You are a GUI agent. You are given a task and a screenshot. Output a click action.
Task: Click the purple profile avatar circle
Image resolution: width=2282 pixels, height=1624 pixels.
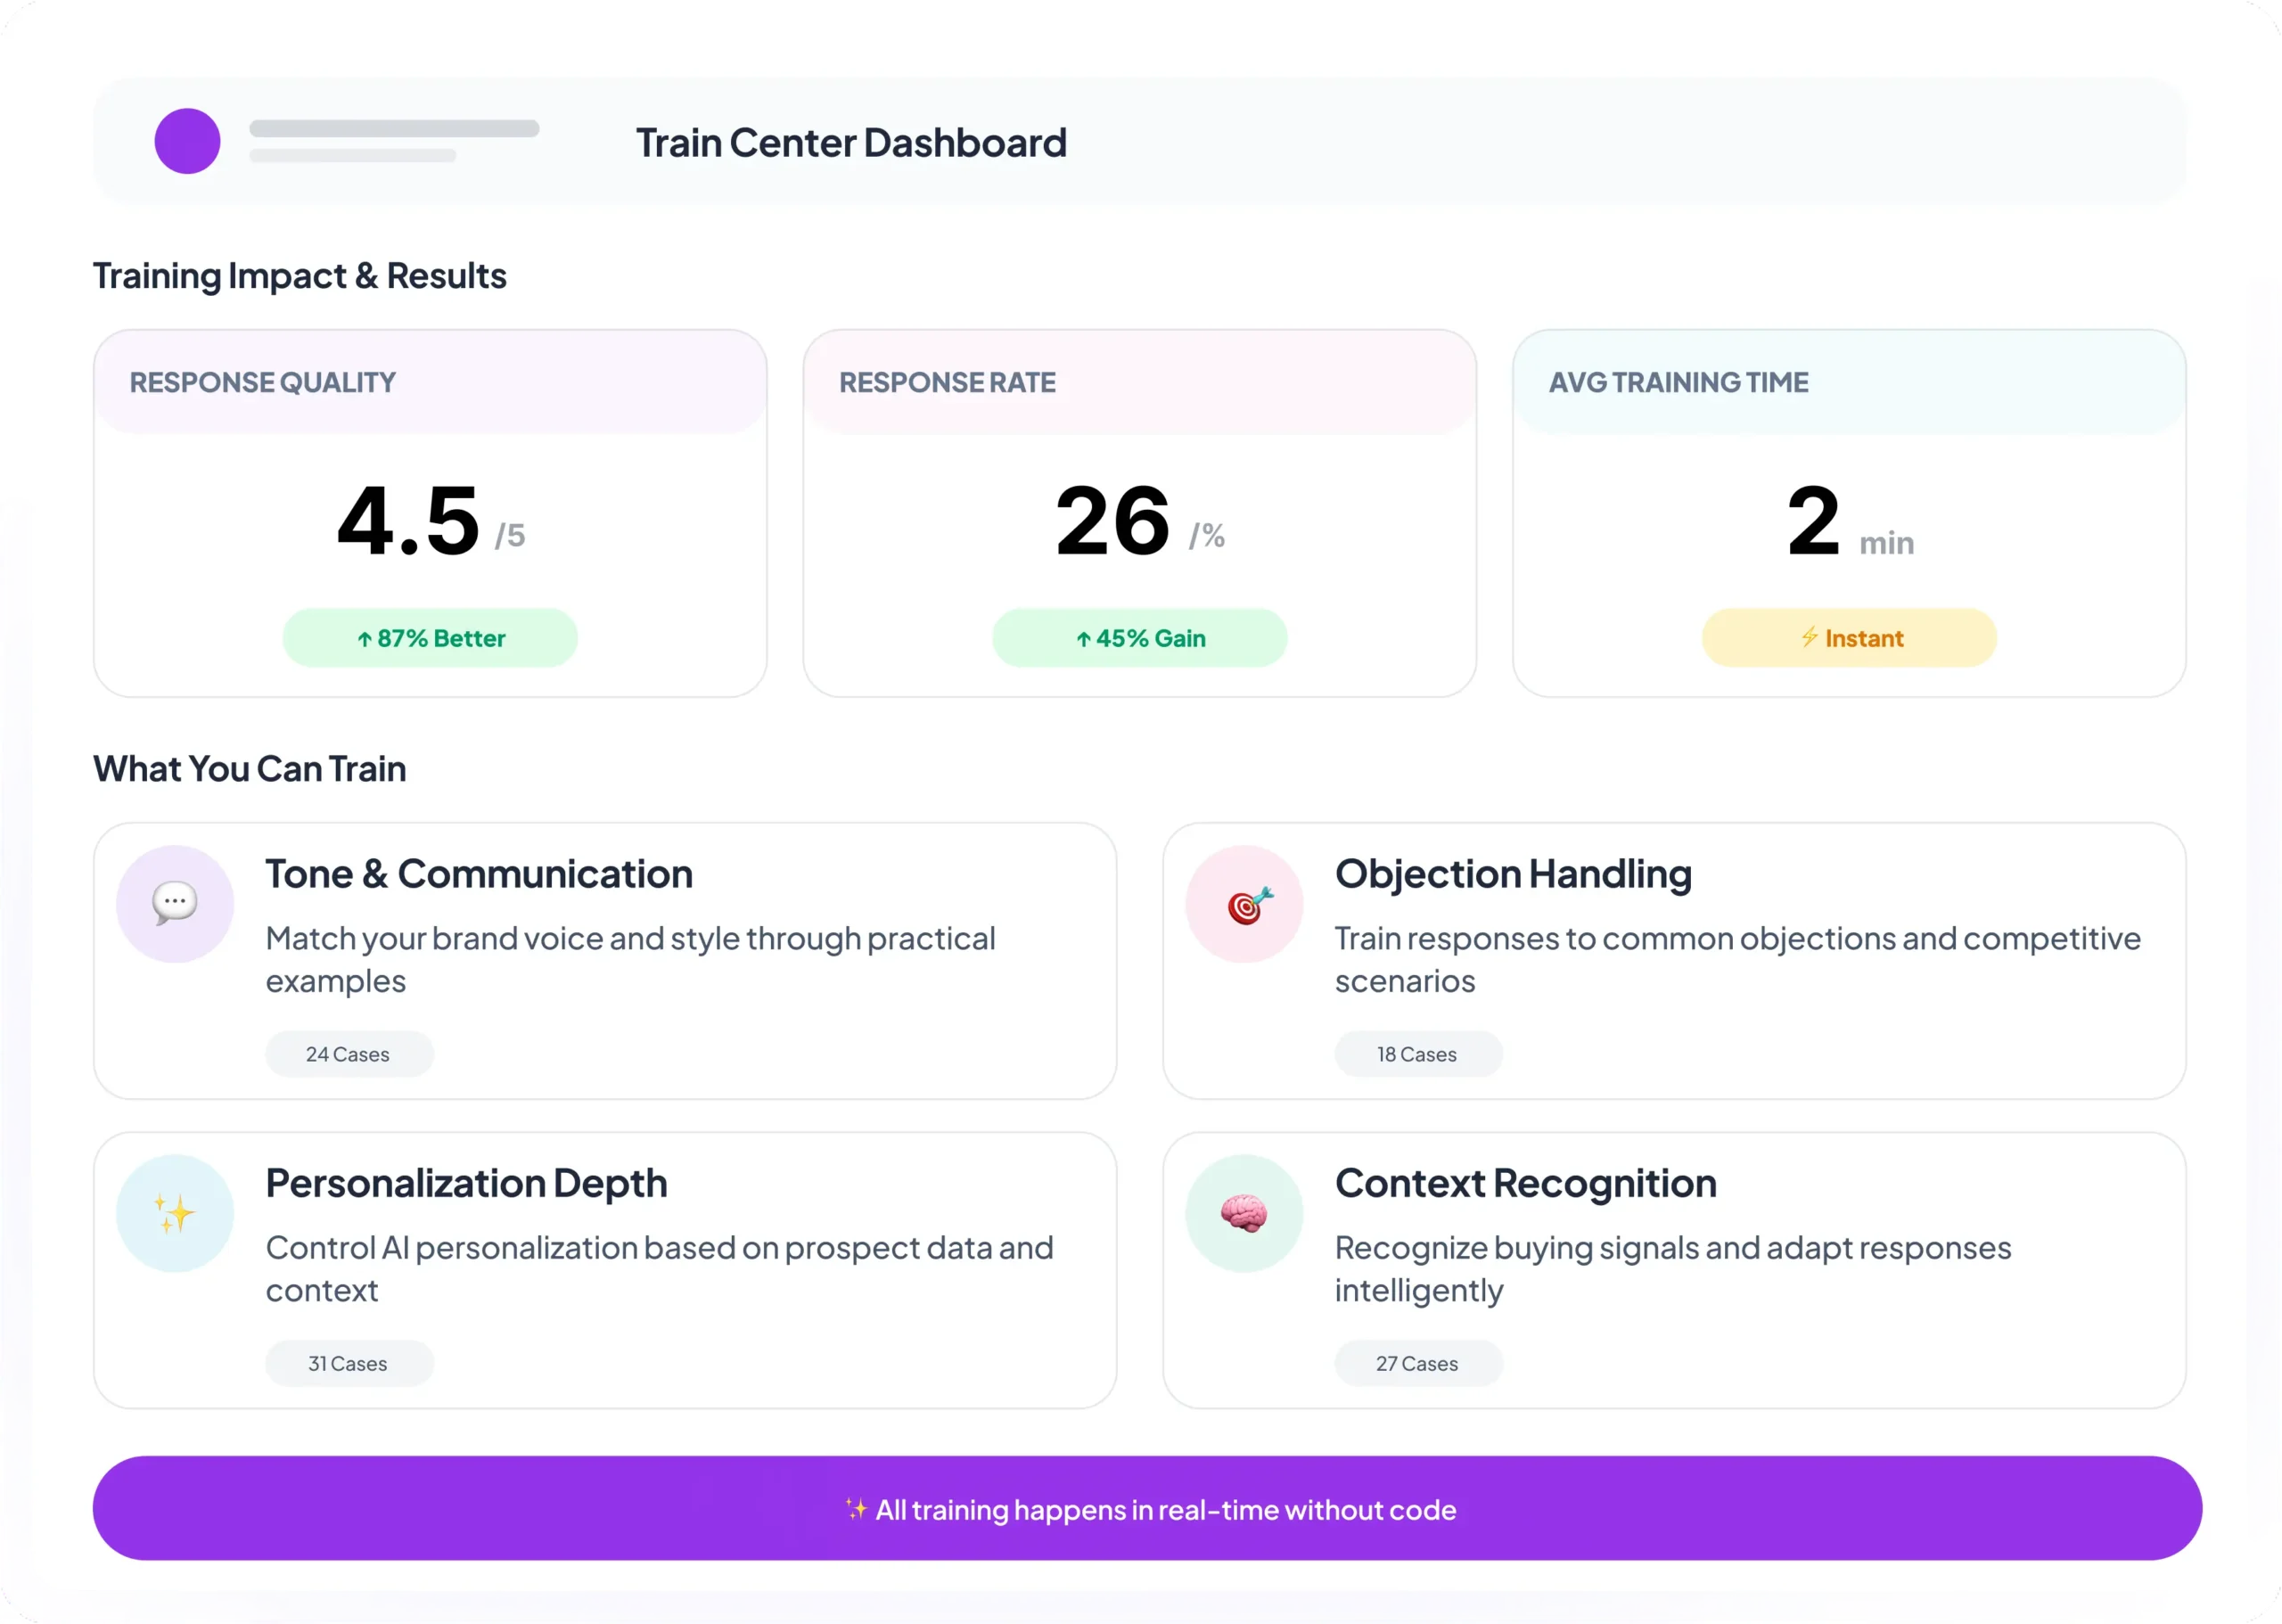(x=187, y=141)
